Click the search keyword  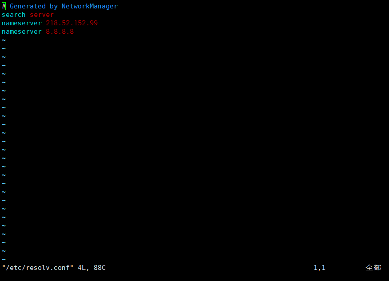coord(14,15)
